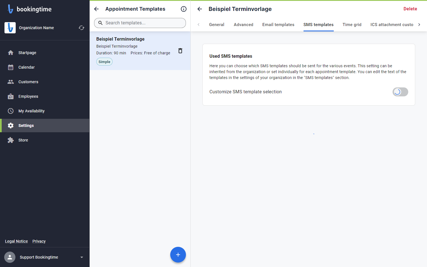Viewport: 427px width, 267px height.
Task: Open the Time grid tab
Action: point(352,25)
